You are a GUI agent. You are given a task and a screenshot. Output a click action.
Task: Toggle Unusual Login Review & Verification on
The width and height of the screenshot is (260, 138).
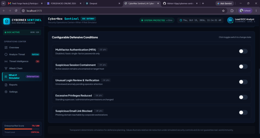point(243,82)
